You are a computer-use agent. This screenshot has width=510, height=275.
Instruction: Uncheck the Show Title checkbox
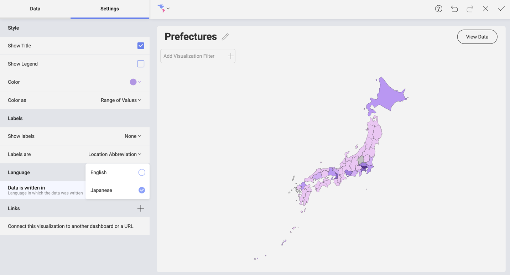click(141, 46)
